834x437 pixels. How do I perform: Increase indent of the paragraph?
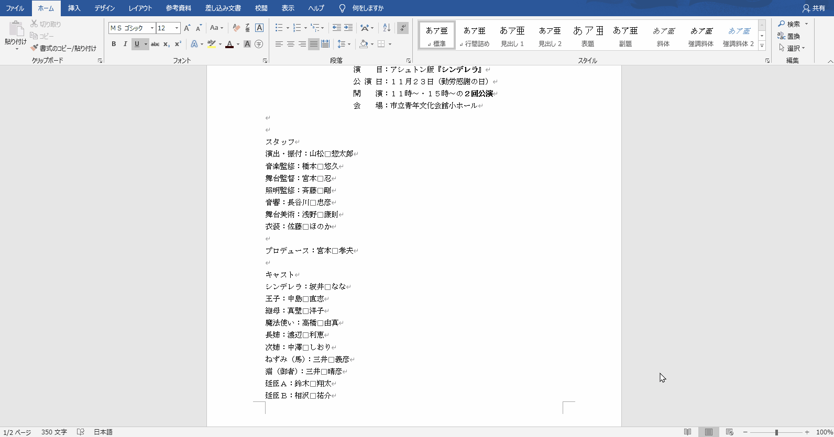click(x=348, y=28)
